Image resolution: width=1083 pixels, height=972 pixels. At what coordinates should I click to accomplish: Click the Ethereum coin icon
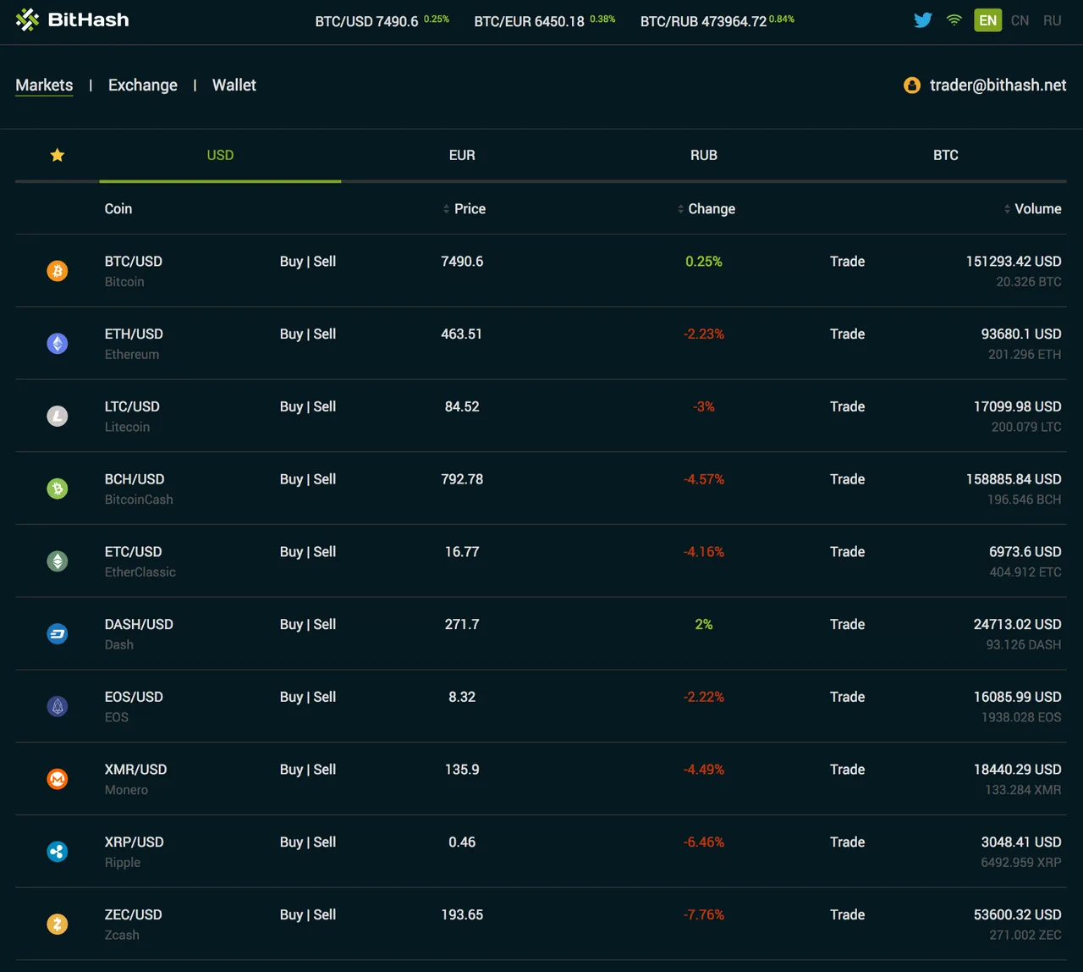pyautogui.click(x=57, y=343)
